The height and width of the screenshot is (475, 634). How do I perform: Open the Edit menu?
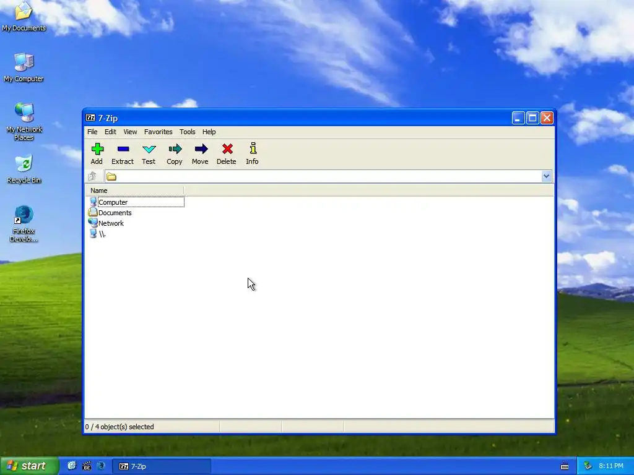click(x=110, y=132)
